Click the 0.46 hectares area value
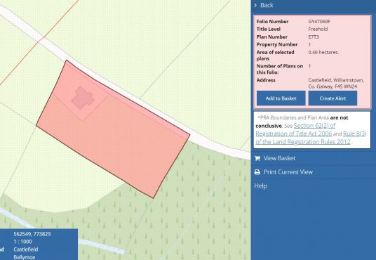Viewport: 376px width, 260px height. (323, 52)
